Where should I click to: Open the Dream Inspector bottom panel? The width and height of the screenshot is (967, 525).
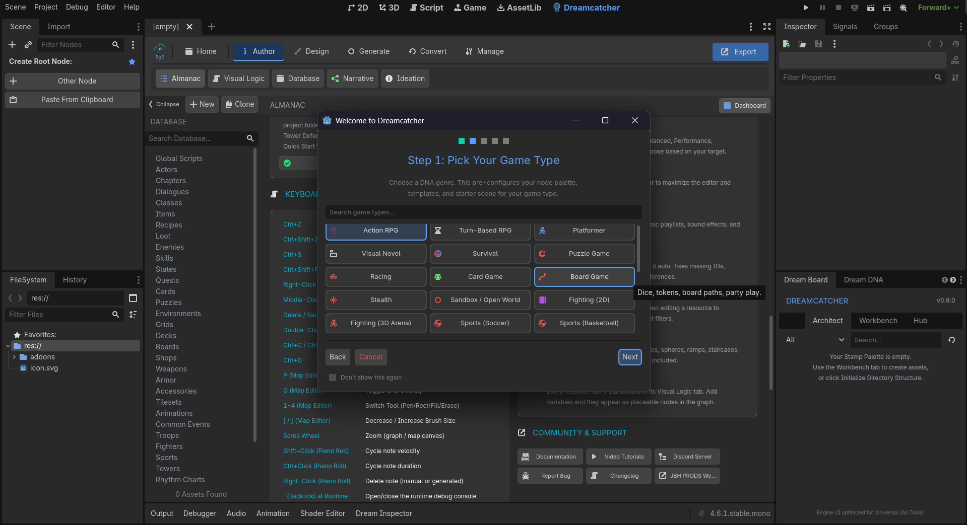(x=384, y=513)
